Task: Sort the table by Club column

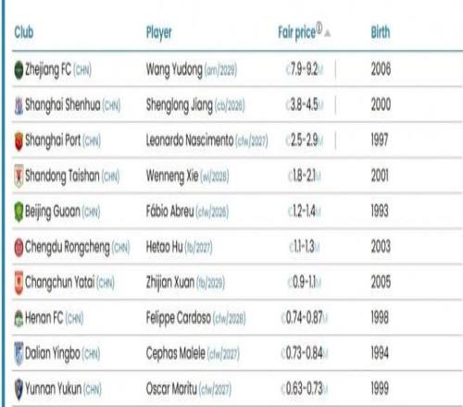Action: (24, 32)
